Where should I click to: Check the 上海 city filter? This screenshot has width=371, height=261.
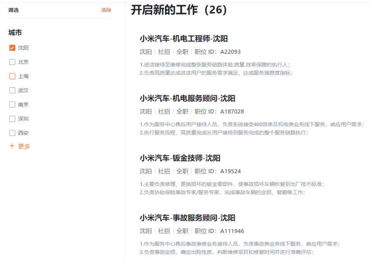pos(12,76)
